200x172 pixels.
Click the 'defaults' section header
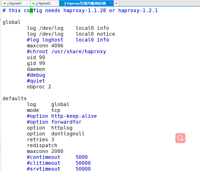tap(15, 98)
